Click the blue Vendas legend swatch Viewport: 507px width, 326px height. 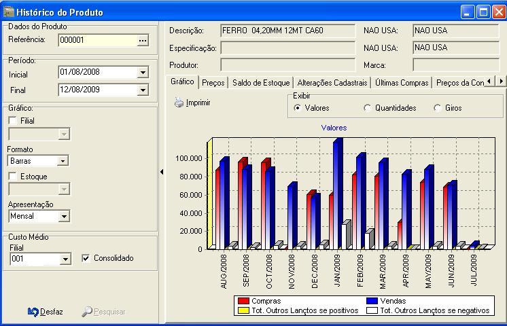click(372, 301)
